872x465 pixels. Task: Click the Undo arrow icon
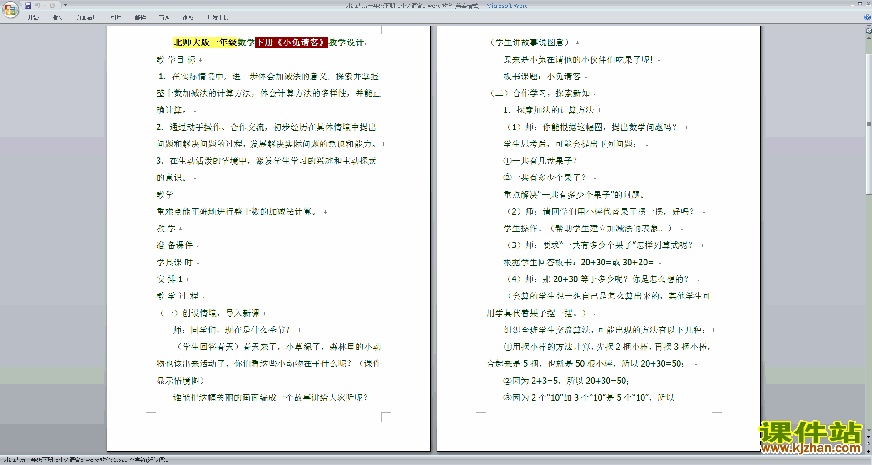click(37, 5)
